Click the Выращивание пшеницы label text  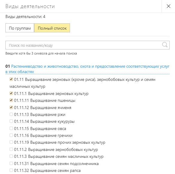53,100
